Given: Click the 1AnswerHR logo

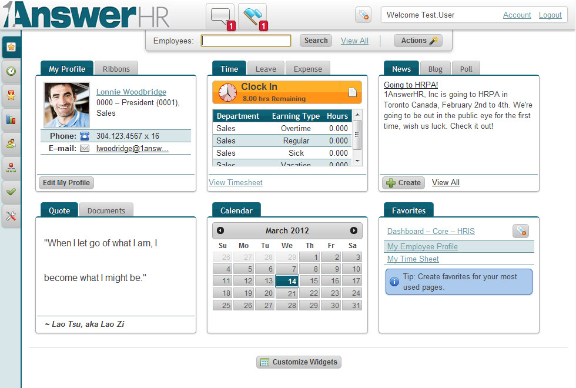Looking at the screenshot, I should [87, 15].
